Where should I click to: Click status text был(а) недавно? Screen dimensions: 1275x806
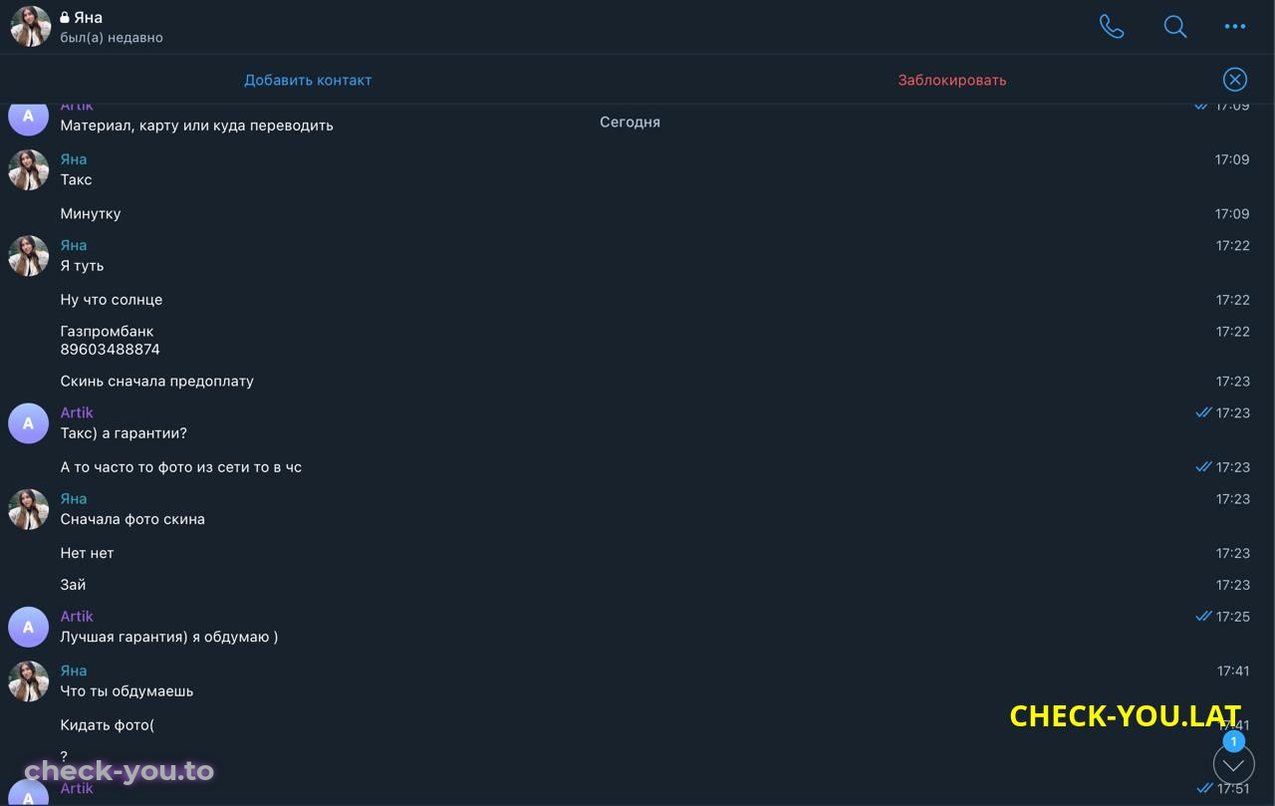click(112, 38)
